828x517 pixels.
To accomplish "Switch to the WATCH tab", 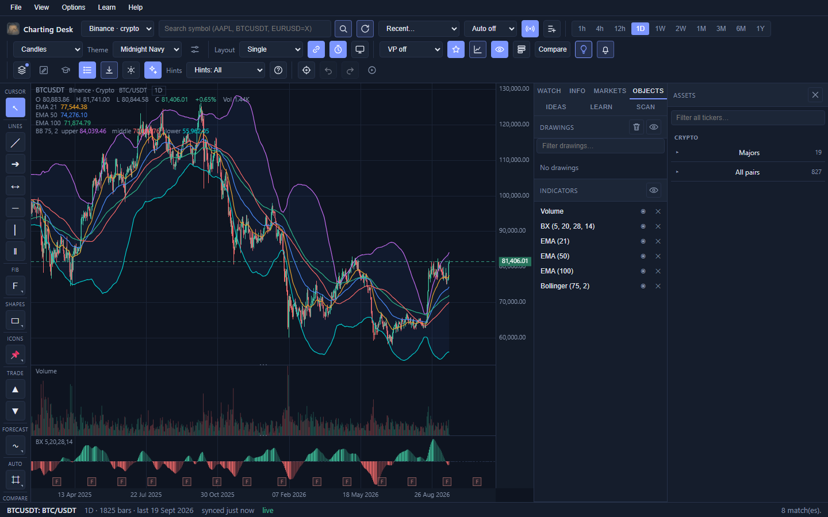I will pyautogui.click(x=549, y=91).
